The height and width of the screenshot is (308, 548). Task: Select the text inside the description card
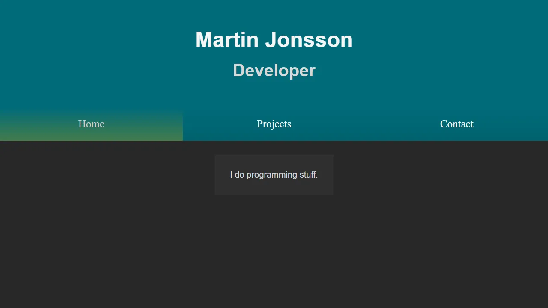[x=274, y=175]
